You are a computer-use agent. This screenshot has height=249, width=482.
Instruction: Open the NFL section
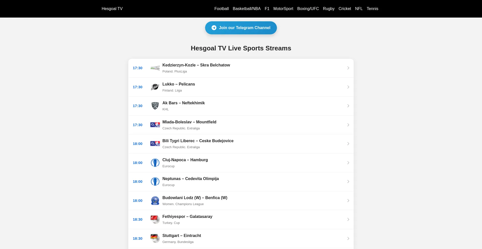359,9
